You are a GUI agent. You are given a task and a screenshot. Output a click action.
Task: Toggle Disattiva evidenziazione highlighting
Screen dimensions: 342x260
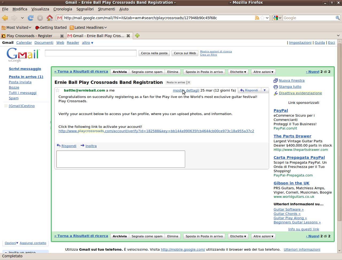pos(300,93)
